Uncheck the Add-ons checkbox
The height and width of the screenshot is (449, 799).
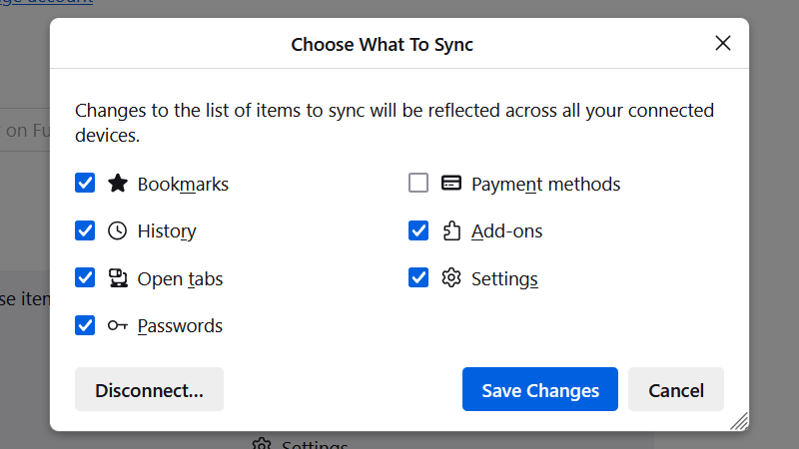418,230
